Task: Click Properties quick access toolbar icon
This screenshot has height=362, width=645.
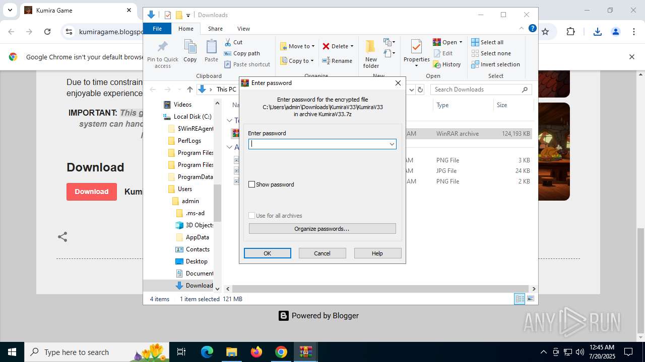Action: coord(168,15)
